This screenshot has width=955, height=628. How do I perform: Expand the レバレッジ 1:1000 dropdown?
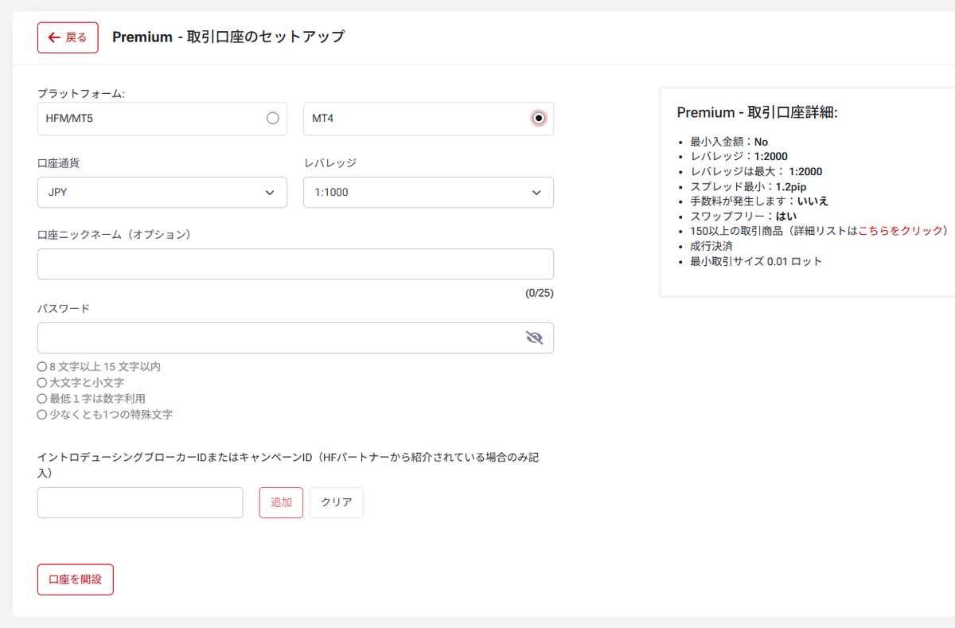tap(428, 192)
